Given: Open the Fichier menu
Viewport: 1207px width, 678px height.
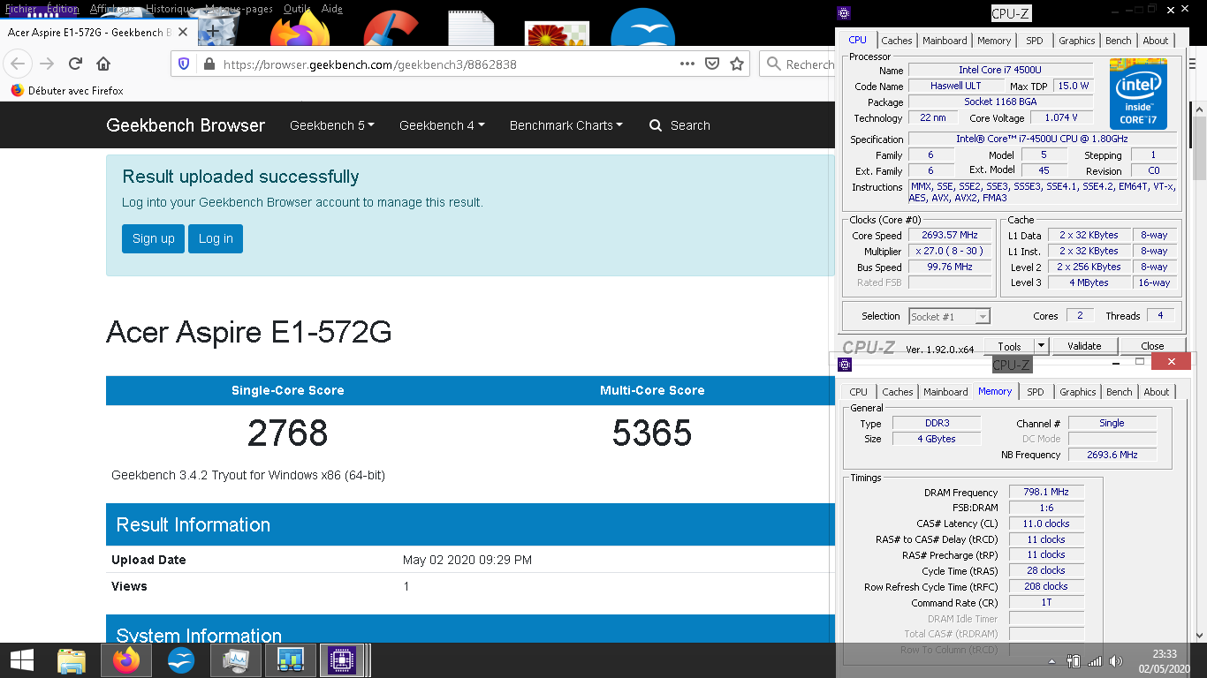Looking at the screenshot, I should [x=21, y=8].
